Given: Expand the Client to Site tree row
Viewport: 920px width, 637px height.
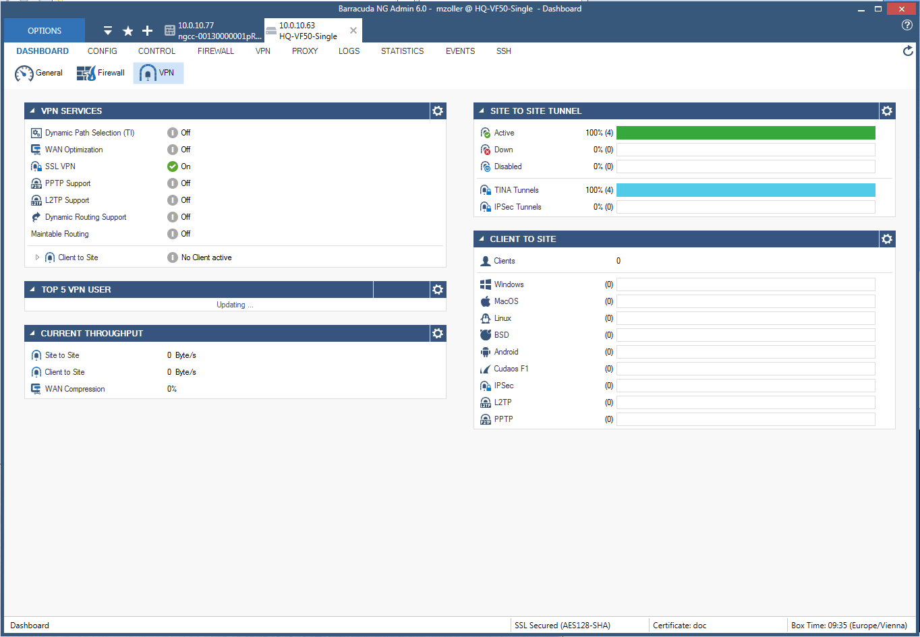Looking at the screenshot, I should pos(38,257).
